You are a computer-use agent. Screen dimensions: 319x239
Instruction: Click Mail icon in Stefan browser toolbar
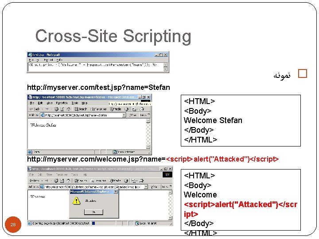(134, 109)
